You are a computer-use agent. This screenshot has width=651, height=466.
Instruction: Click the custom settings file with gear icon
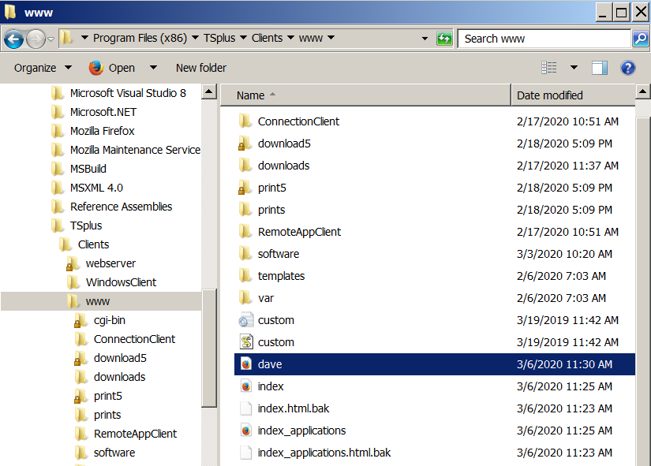pyautogui.click(x=245, y=320)
